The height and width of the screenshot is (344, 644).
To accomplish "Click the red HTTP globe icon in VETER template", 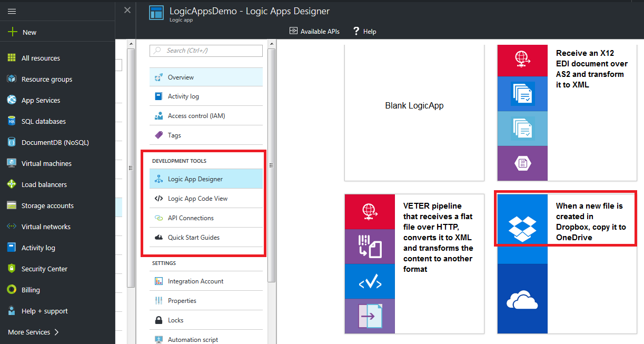I will (x=370, y=212).
